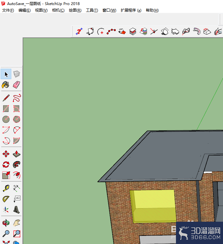Click the dashed hexagon plugin icon
This screenshot has height=244, width=223.
(x=165, y=32)
